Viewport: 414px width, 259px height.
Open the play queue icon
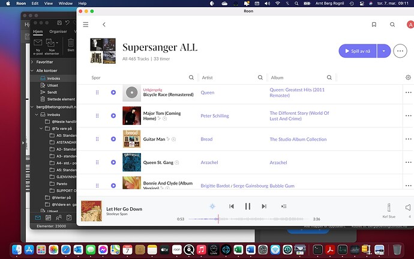point(284,206)
